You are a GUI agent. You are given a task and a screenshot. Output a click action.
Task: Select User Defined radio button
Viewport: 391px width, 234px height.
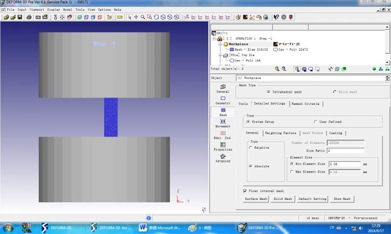pyautogui.click(x=316, y=122)
